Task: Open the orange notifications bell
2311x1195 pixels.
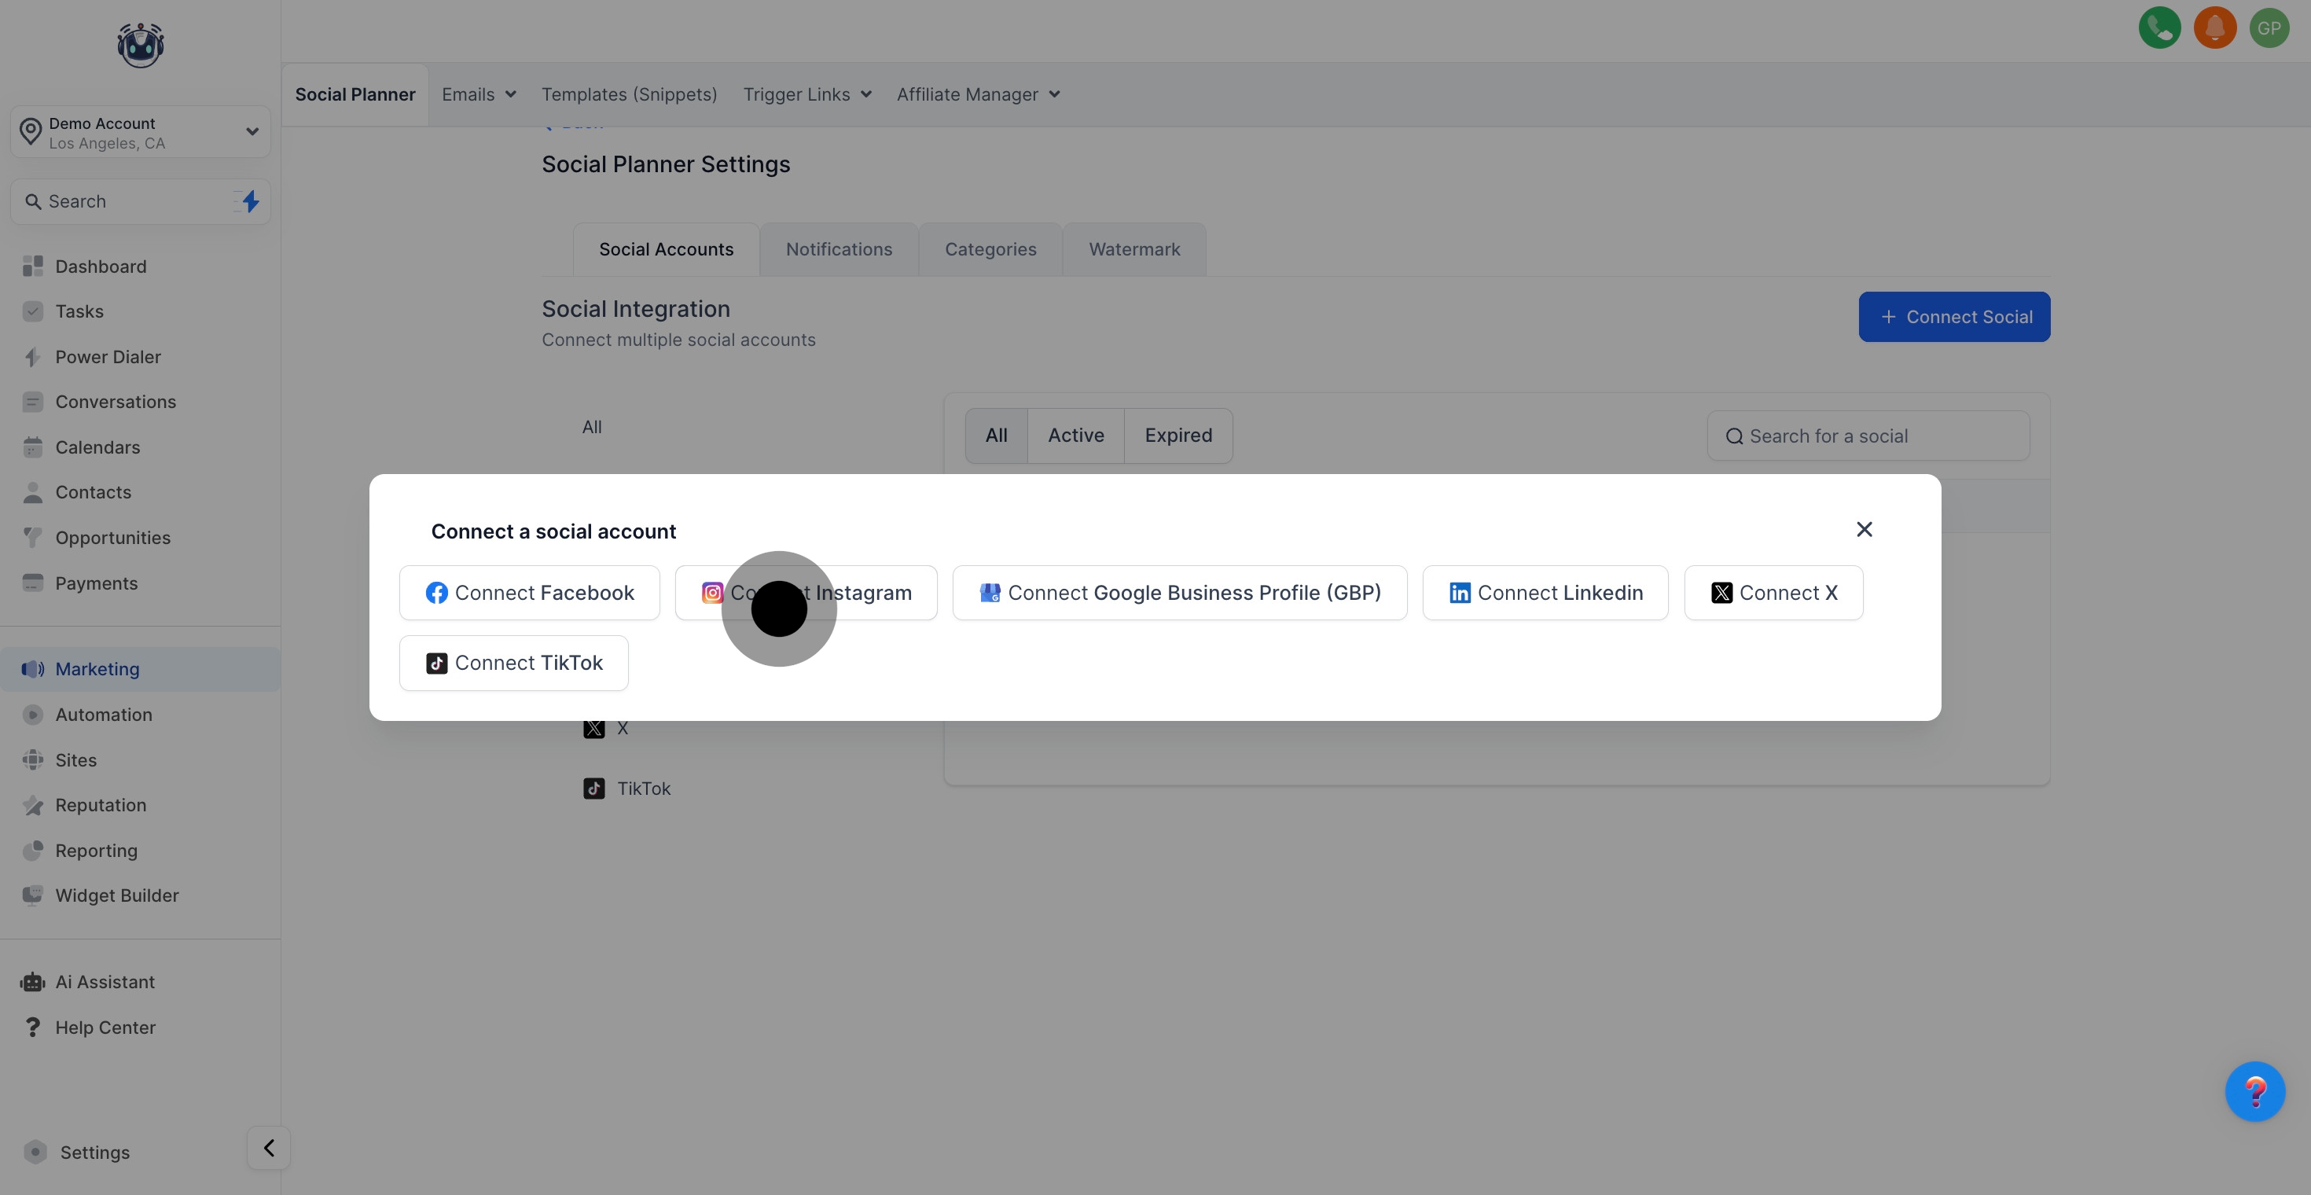Action: coord(2214,28)
